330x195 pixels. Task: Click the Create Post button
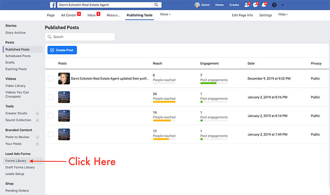(62, 50)
